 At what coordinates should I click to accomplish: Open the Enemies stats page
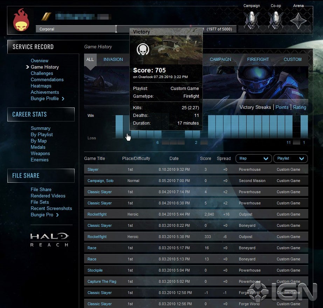(40, 160)
